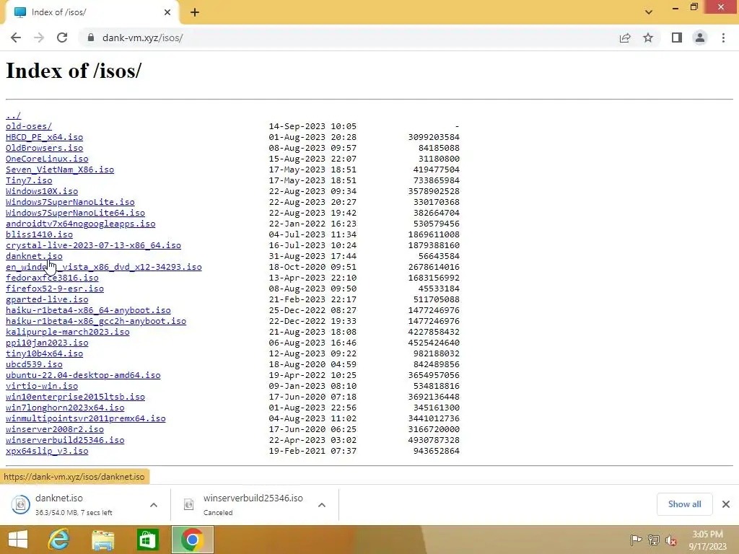This screenshot has height=554, width=739.
Task: Go back to the previous page
Action: point(16,38)
